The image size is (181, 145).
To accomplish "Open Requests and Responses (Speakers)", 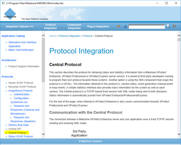I will 23,119.
